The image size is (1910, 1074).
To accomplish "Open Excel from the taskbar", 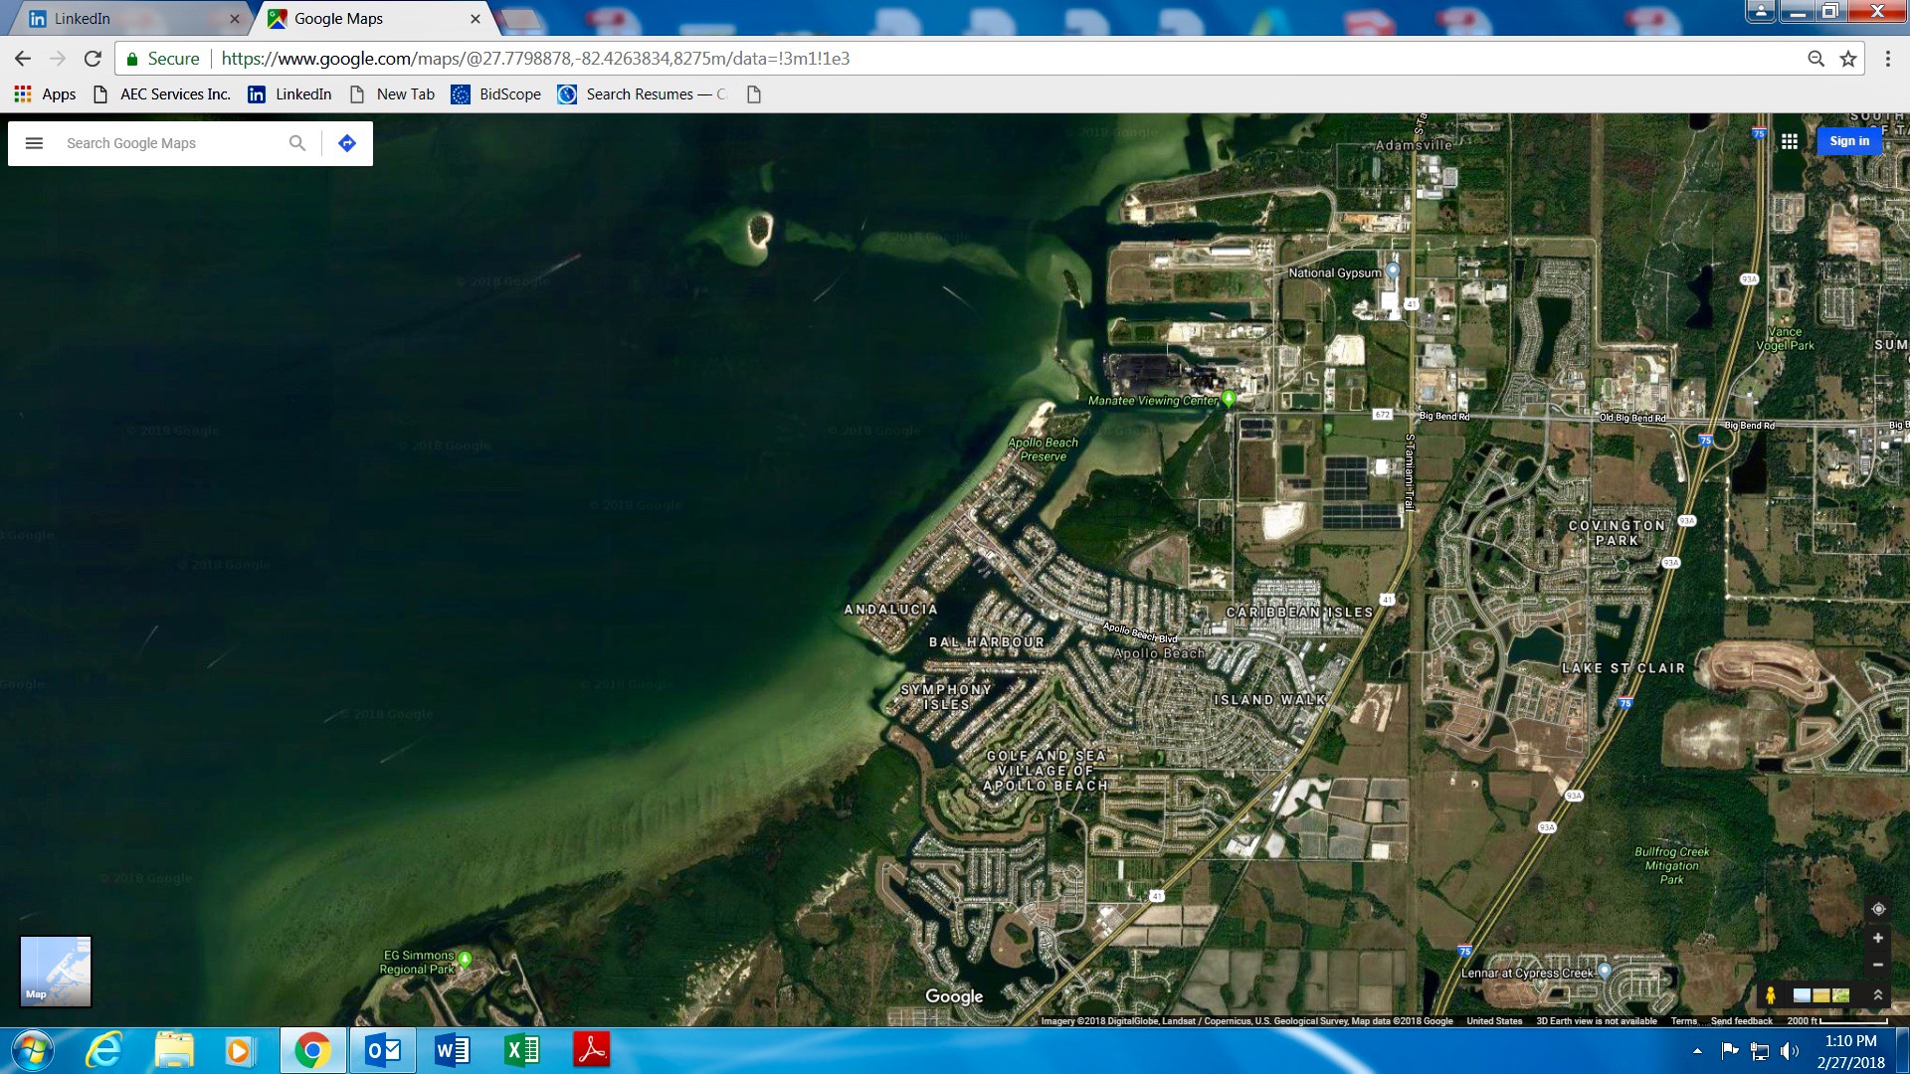I will 522,1050.
